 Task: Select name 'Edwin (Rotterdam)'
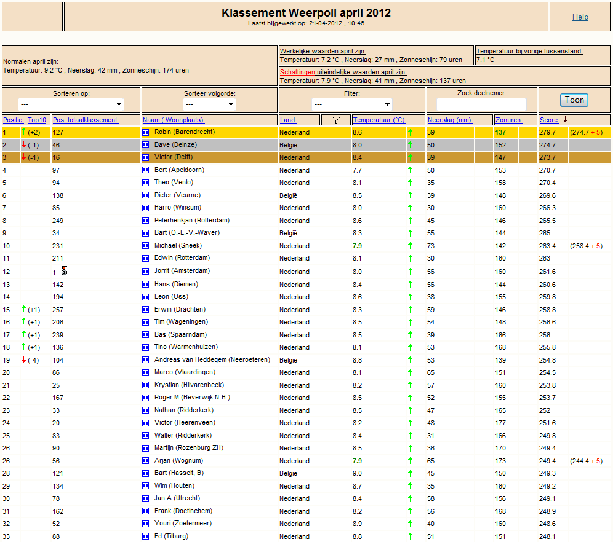182,258
